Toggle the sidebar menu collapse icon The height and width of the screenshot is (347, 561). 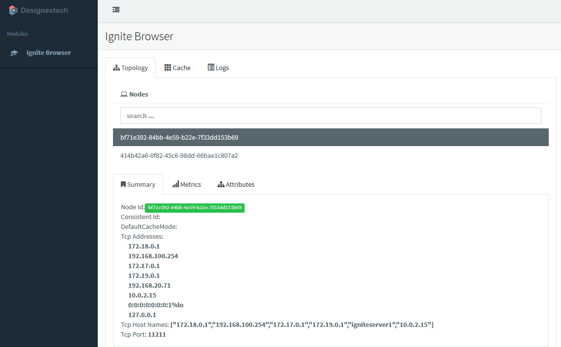click(116, 10)
